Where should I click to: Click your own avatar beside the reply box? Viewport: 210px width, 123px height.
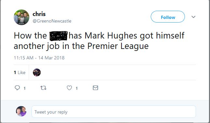21,111
